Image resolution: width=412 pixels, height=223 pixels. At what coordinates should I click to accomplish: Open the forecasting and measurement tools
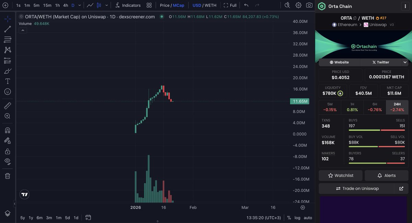(8, 61)
